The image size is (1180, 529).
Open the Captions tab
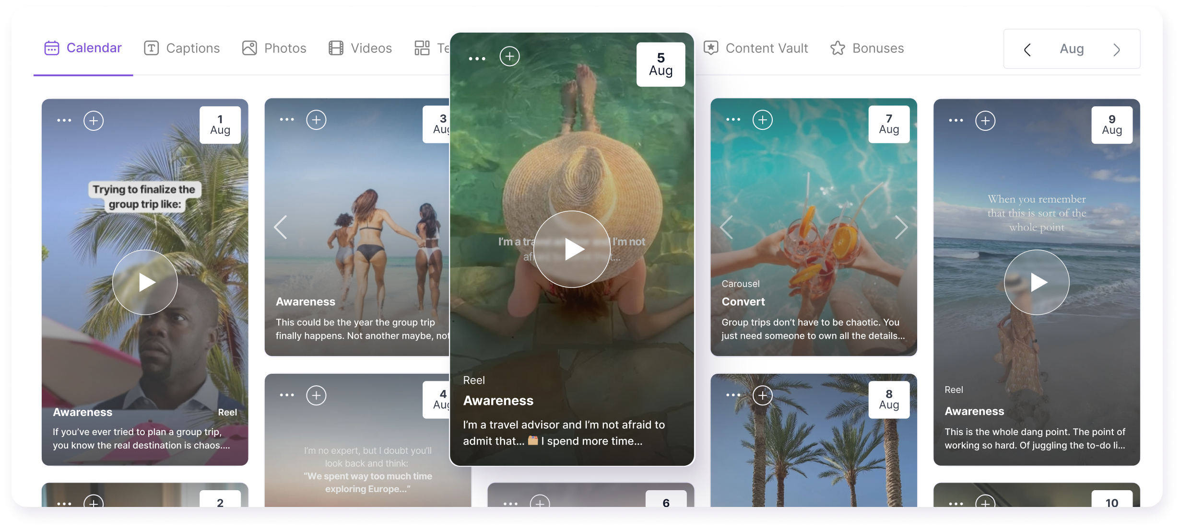[182, 48]
